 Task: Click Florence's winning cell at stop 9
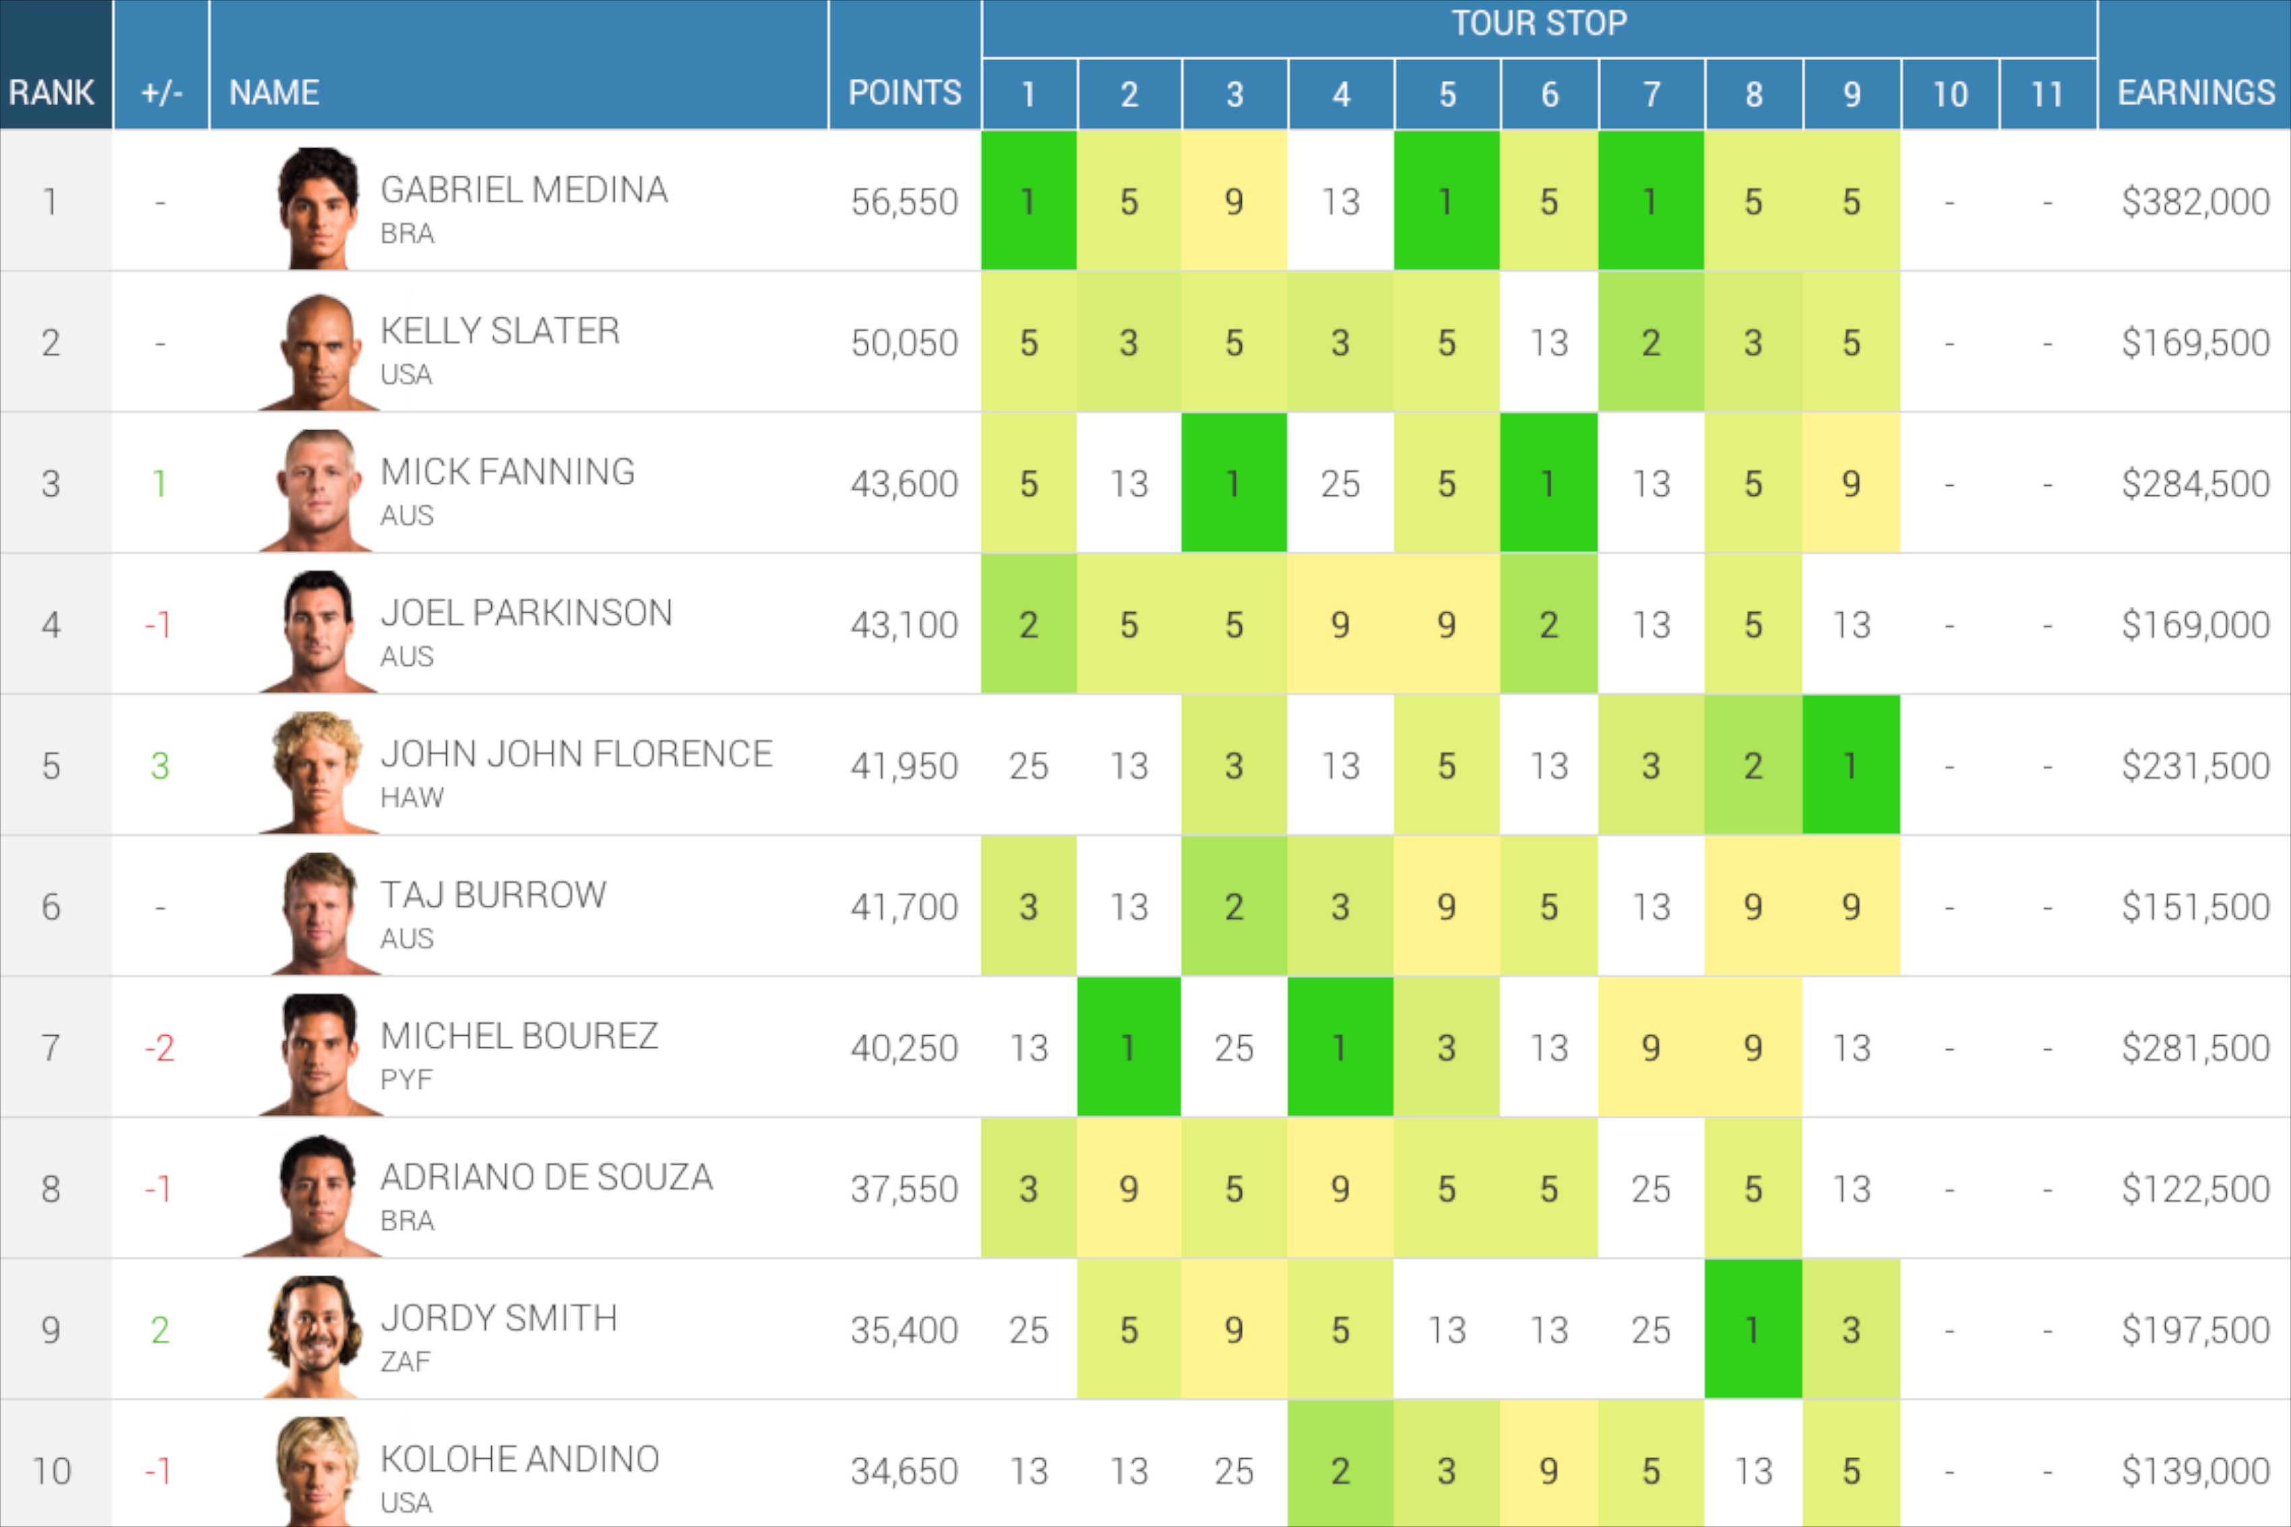point(1851,766)
